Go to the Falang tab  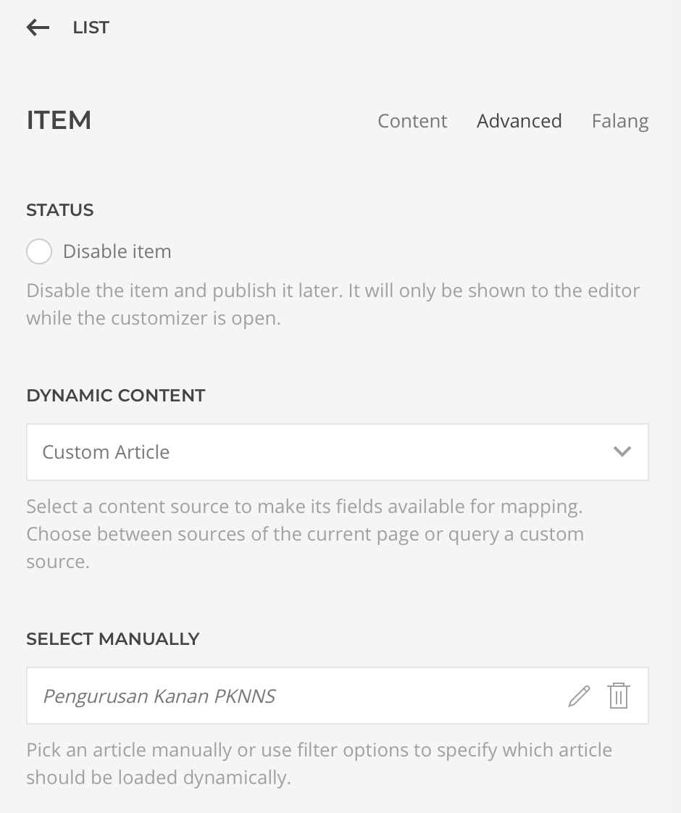point(619,121)
